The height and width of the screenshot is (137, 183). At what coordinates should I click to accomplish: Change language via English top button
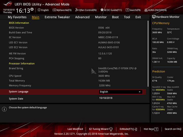coord(45,10)
